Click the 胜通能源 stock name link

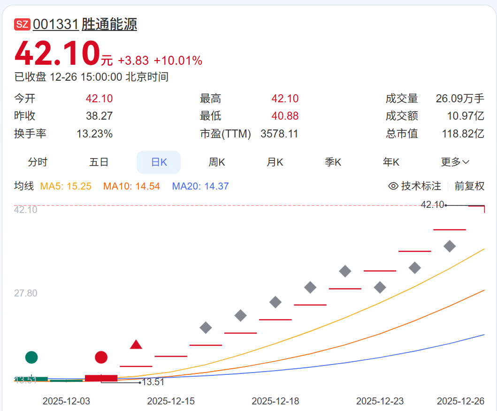109,24
